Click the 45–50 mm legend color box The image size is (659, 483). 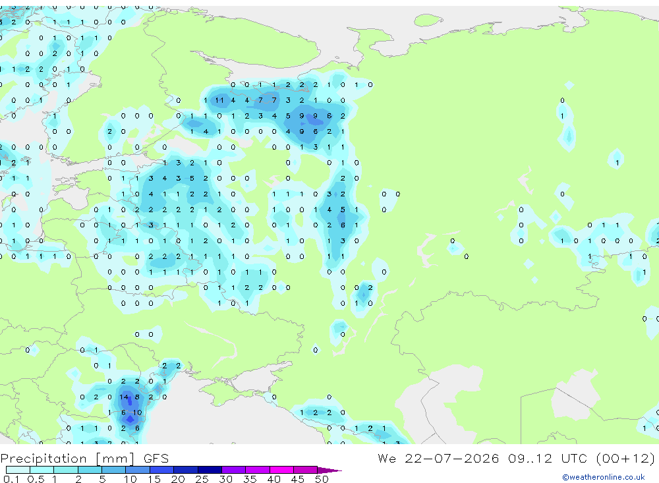tap(306, 470)
